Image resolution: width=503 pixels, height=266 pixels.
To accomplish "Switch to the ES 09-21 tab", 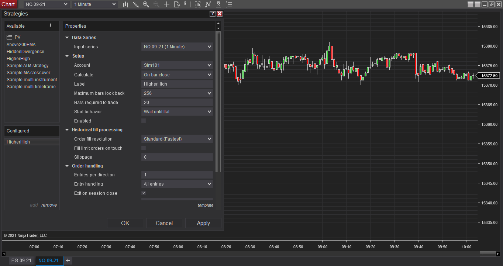I will (x=21, y=260).
